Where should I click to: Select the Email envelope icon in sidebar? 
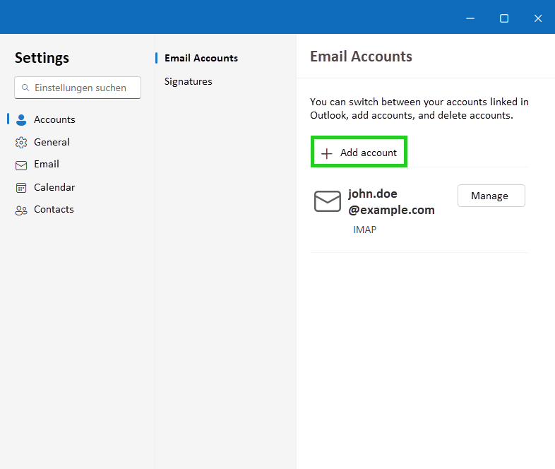(21, 165)
